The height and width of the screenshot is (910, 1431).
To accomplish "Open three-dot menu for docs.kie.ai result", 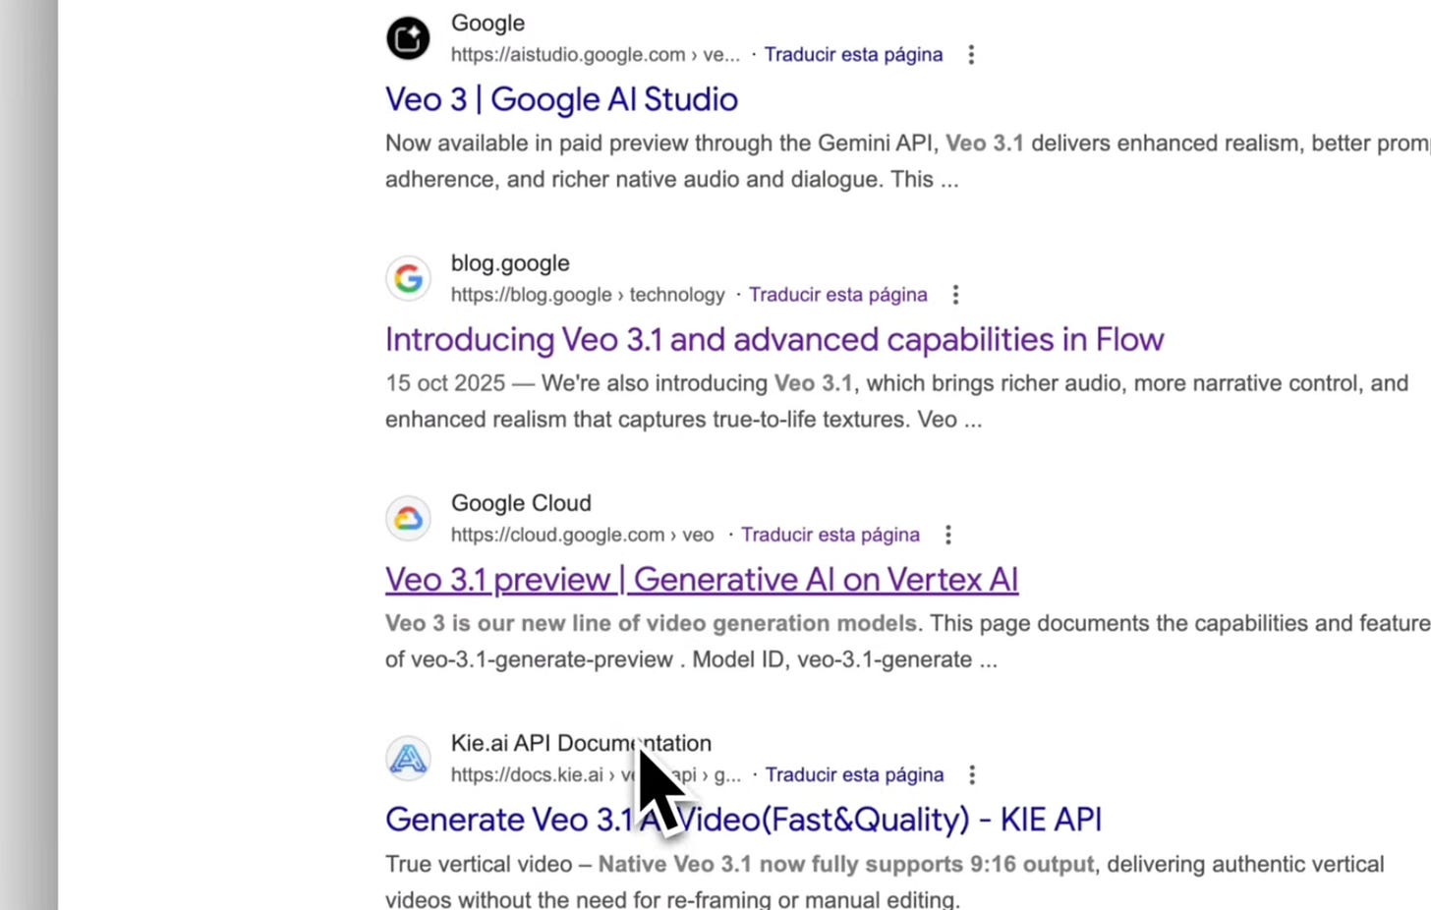I will click(x=972, y=774).
